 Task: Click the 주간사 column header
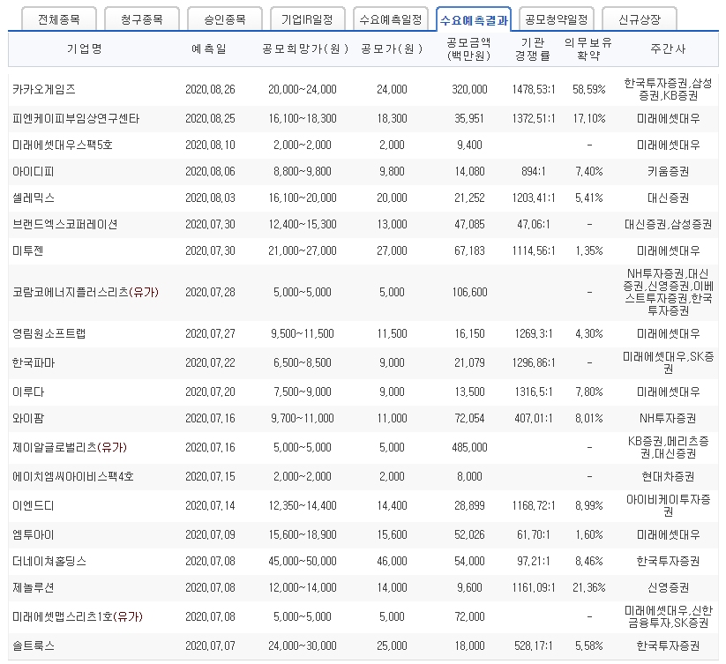point(668,48)
